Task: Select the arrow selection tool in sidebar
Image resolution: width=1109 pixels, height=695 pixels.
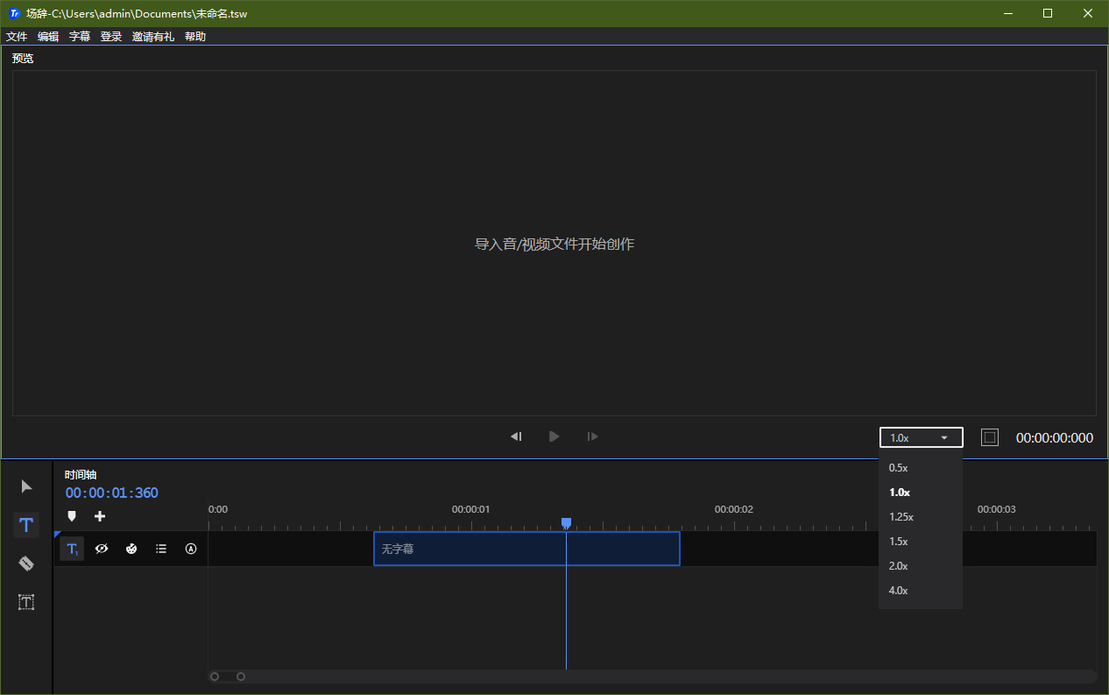Action: [25, 486]
